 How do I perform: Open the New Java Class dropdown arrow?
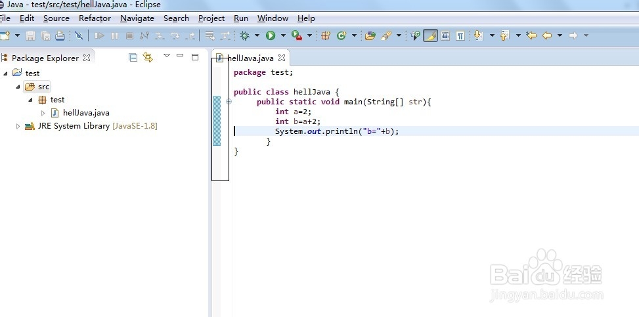pos(354,36)
